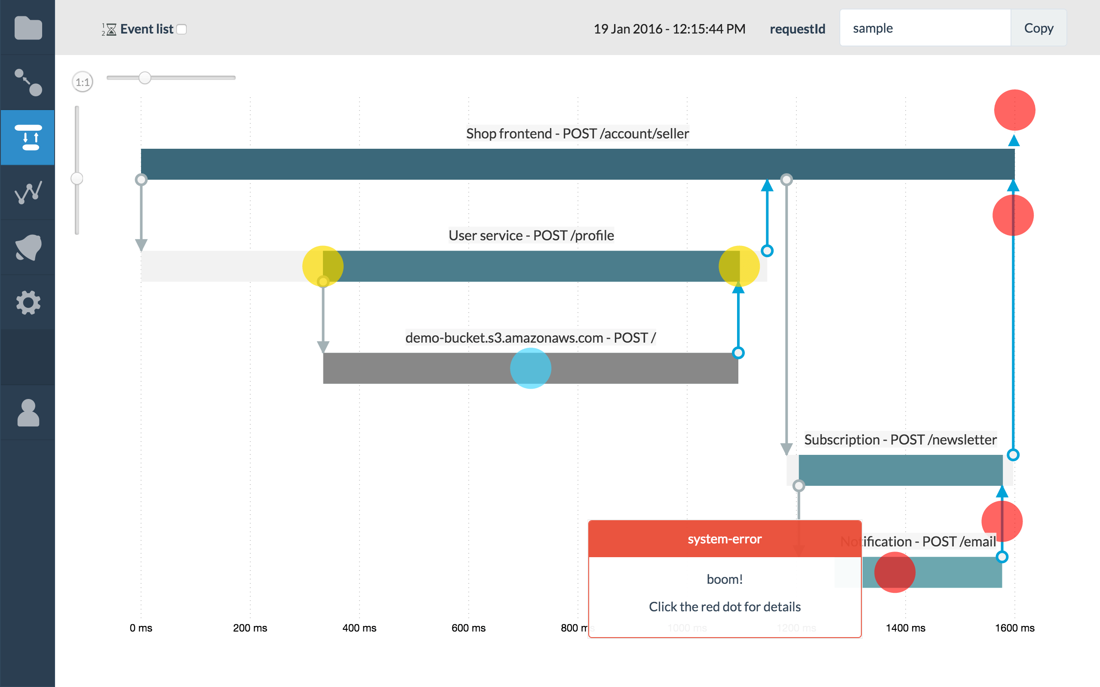This screenshot has height=687, width=1100.
Task: Click the red error dot on Notification bar
Action: [x=894, y=572]
